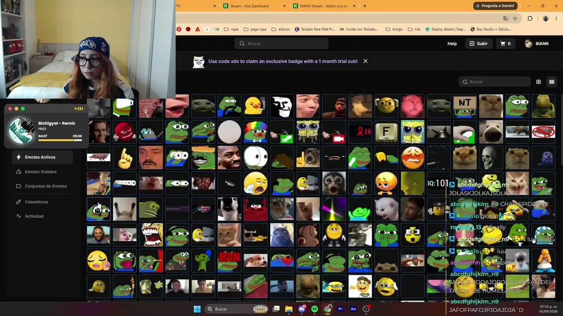563x316 pixels.
Task: Open a new browser tab with the plus icon
Action: pos(365,6)
